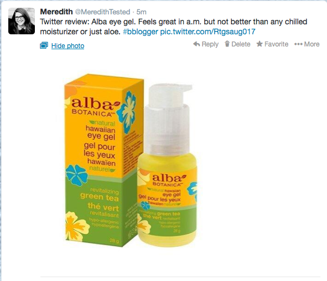
Task: Open the pic.twitter.com/Rtgsaug017 link
Action: click(x=207, y=32)
